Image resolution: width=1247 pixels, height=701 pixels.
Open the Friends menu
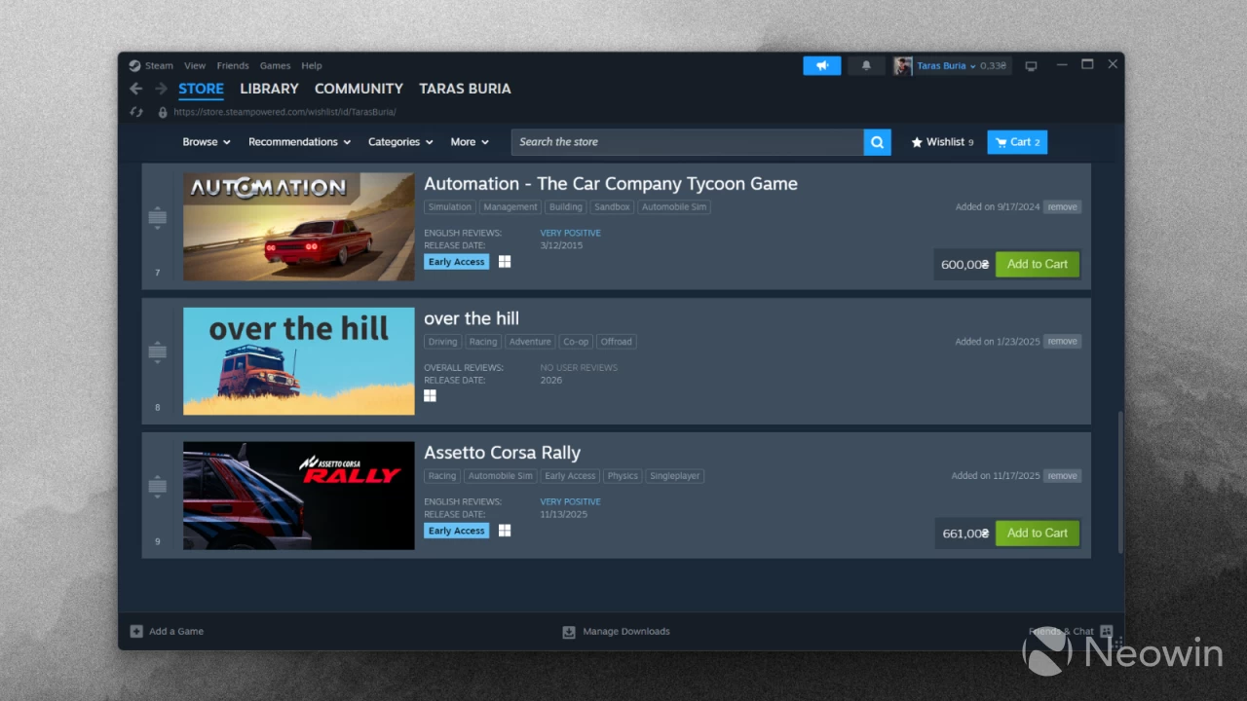(233, 66)
